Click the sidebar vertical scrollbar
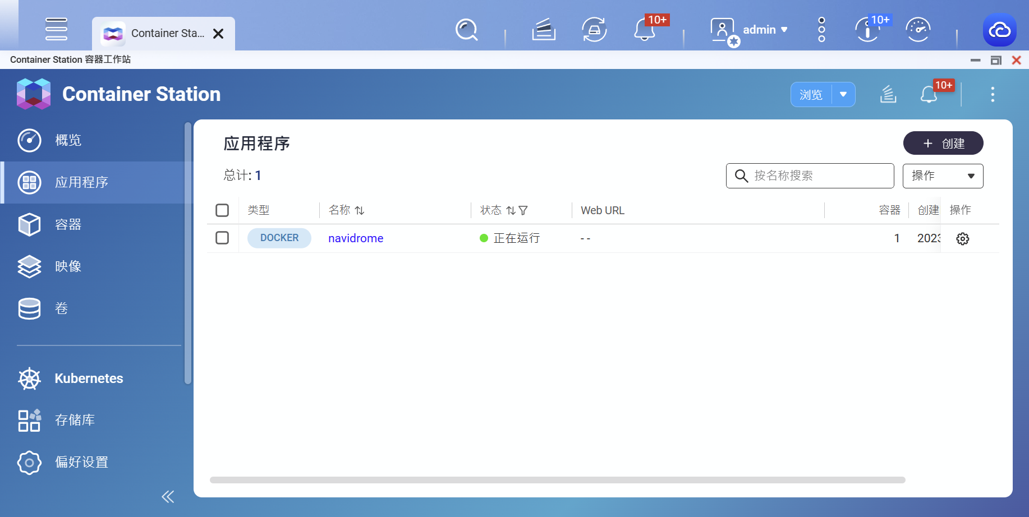Viewport: 1029px width, 517px height. coord(188,253)
